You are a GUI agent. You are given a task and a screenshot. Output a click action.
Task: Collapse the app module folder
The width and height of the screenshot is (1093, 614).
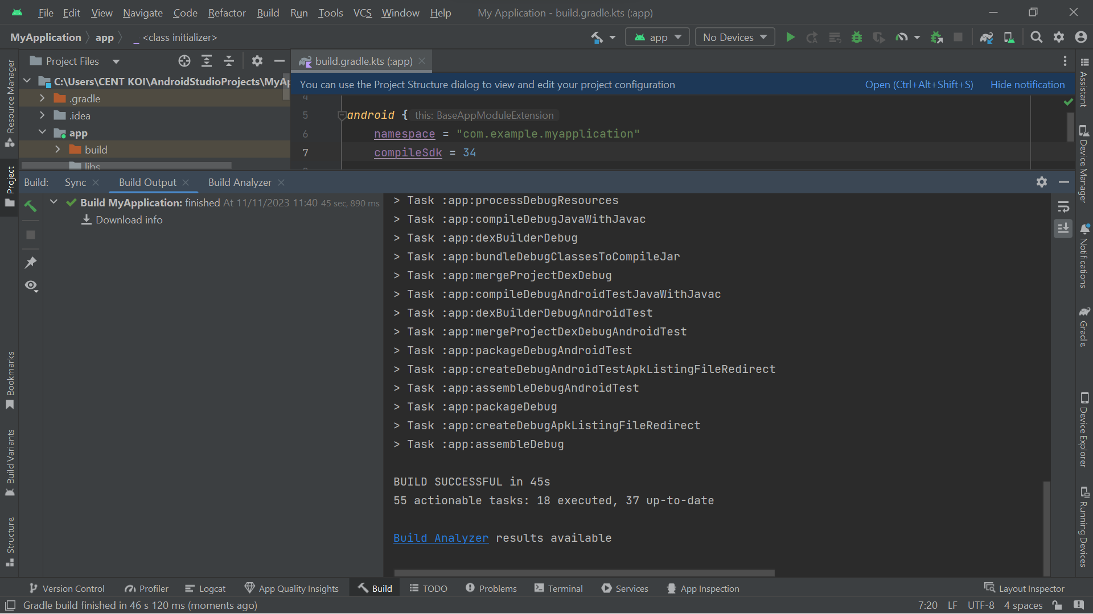(x=42, y=132)
